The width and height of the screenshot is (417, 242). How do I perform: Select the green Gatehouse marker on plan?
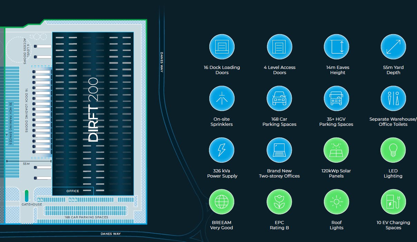point(27,196)
